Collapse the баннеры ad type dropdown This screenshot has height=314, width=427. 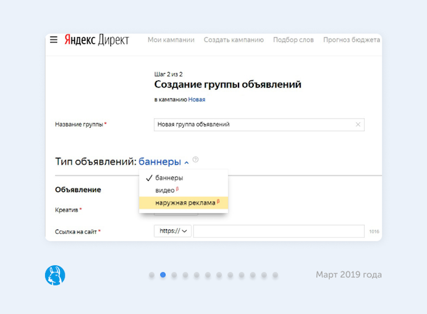[x=163, y=162]
